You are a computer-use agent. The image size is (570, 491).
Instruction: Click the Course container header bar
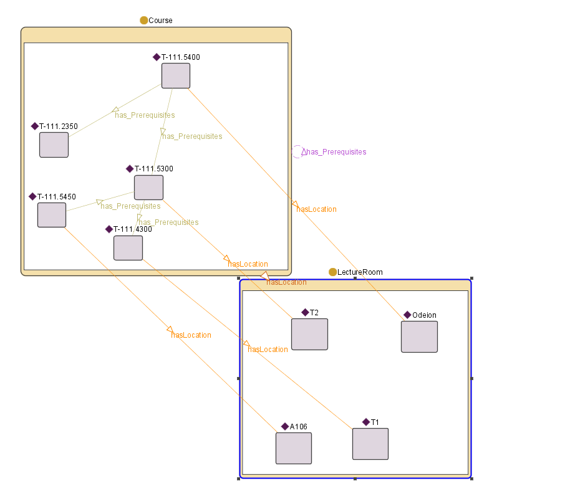click(x=156, y=35)
